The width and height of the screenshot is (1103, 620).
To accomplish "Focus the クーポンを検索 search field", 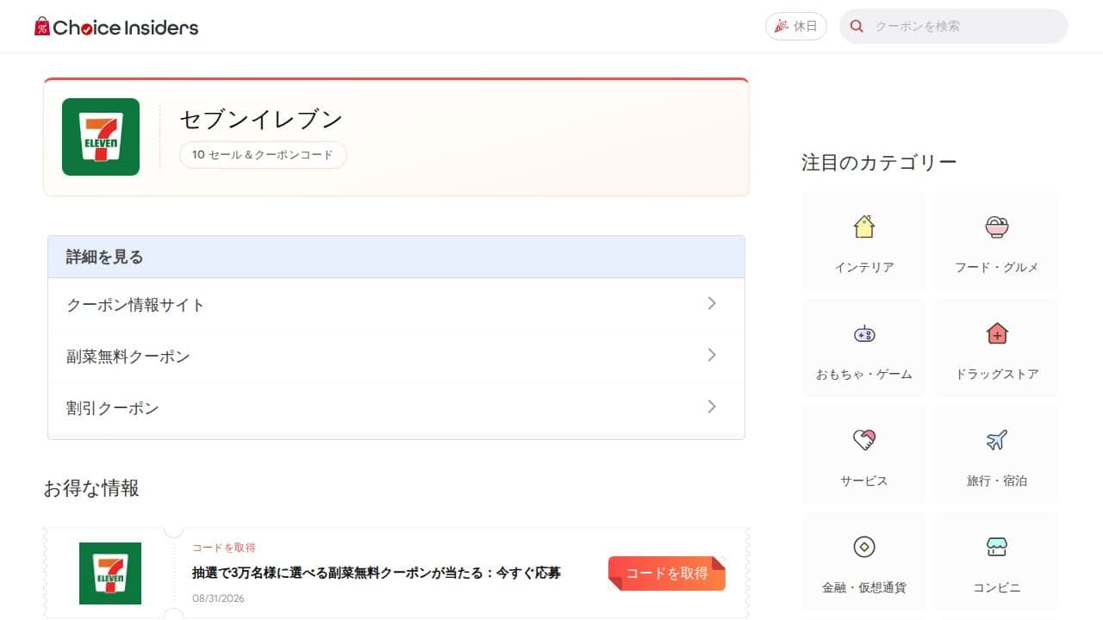I will coord(954,27).
